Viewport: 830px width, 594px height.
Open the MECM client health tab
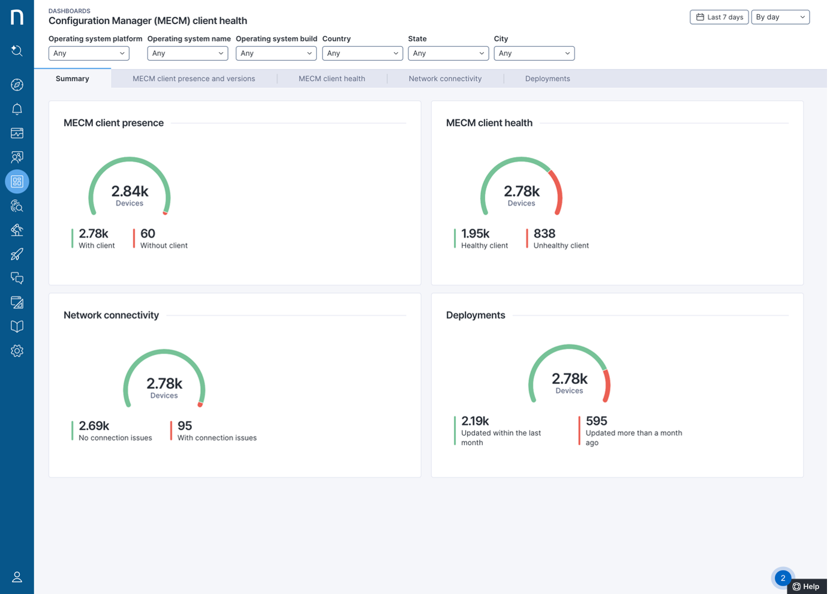[332, 78]
